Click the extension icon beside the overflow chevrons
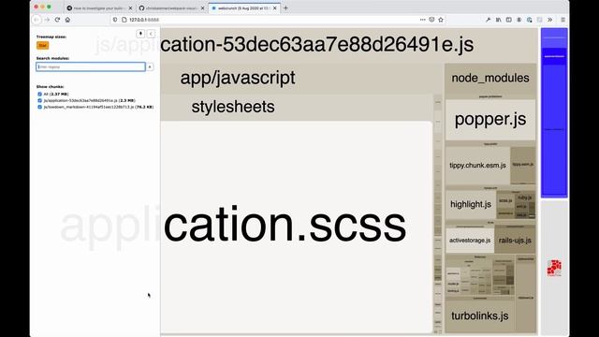 click(540, 20)
